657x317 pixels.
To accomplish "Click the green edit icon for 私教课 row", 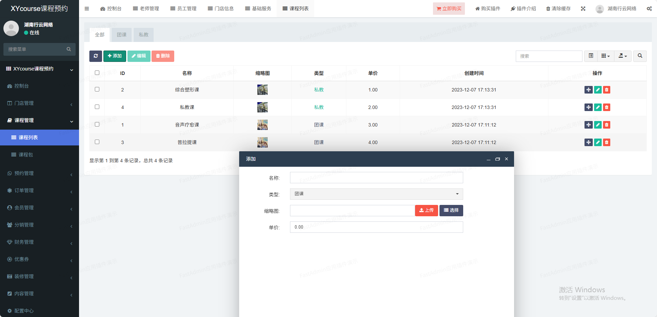I will 598,107.
